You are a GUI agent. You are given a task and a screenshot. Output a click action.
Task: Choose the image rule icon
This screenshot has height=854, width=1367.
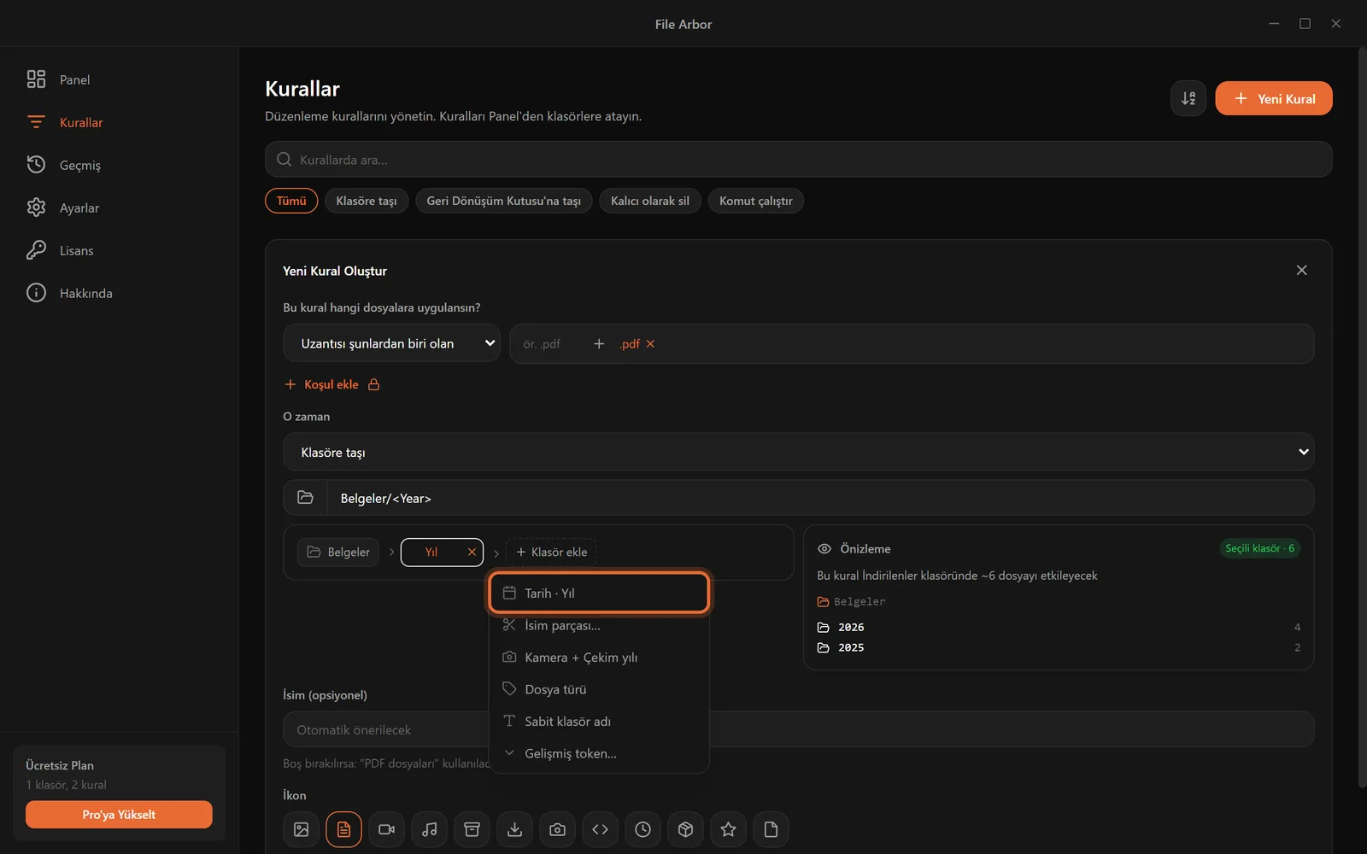coord(301,829)
